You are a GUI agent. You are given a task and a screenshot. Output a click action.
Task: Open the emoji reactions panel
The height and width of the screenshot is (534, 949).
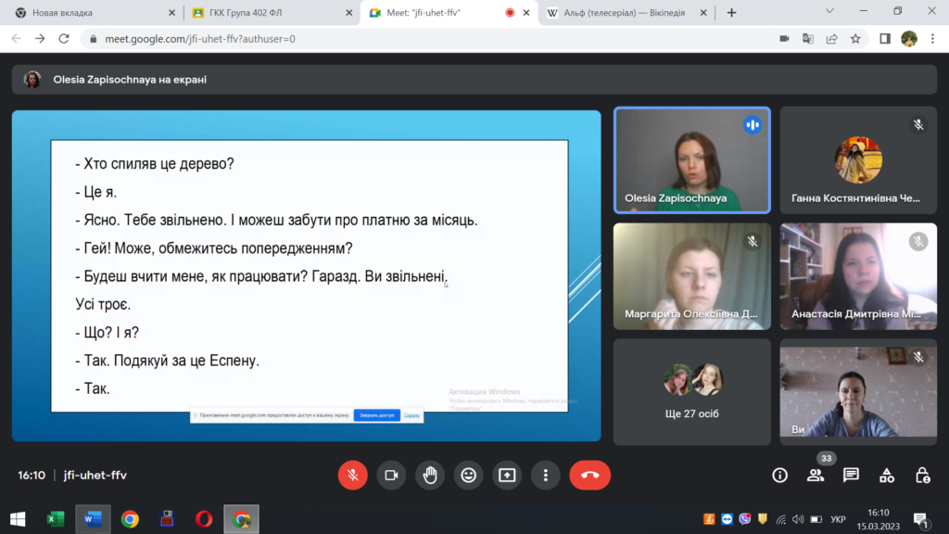click(x=469, y=475)
